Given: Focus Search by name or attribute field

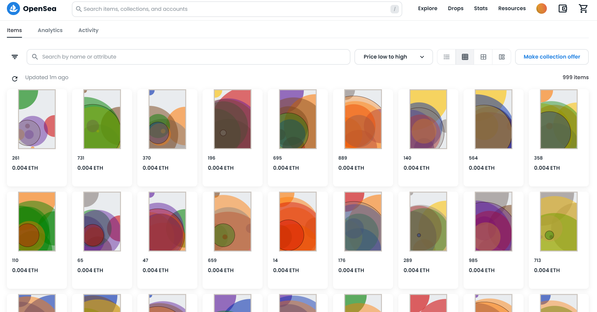Looking at the screenshot, I should click(189, 57).
